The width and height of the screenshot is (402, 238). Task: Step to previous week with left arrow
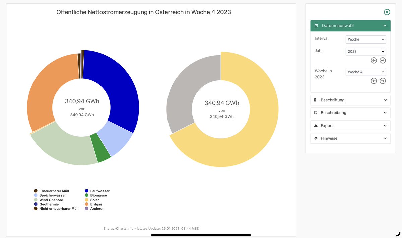click(x=374, y=81)
